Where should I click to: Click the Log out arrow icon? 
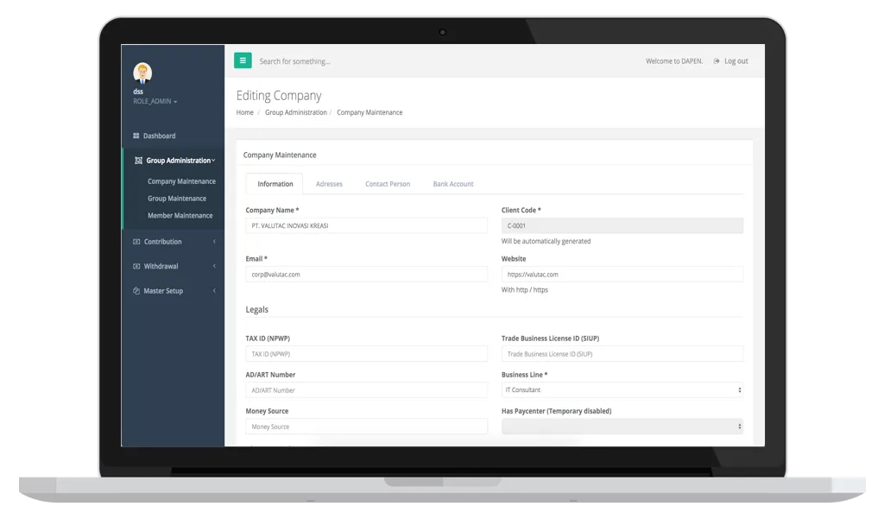click(x=717, y=61)
